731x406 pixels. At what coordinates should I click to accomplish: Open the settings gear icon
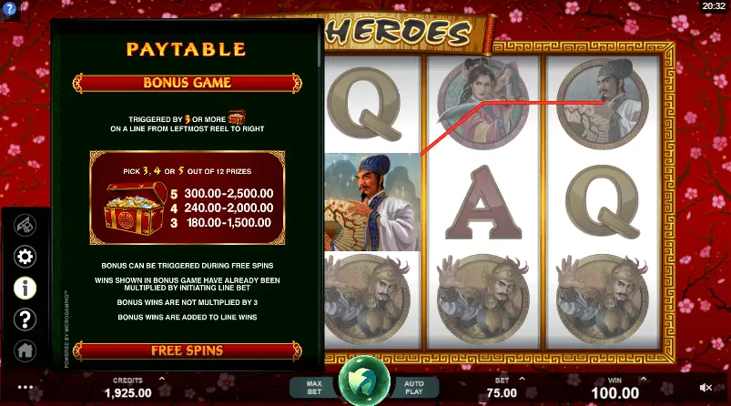[x=25, y=257]
